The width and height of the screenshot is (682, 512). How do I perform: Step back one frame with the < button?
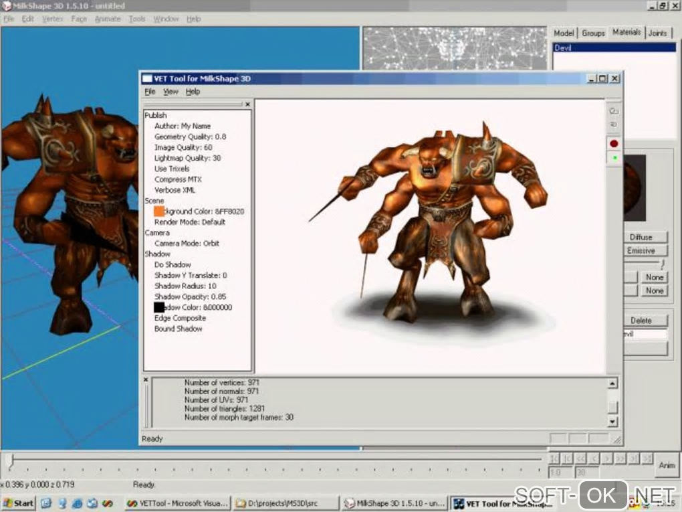click(x=594, y=458)
